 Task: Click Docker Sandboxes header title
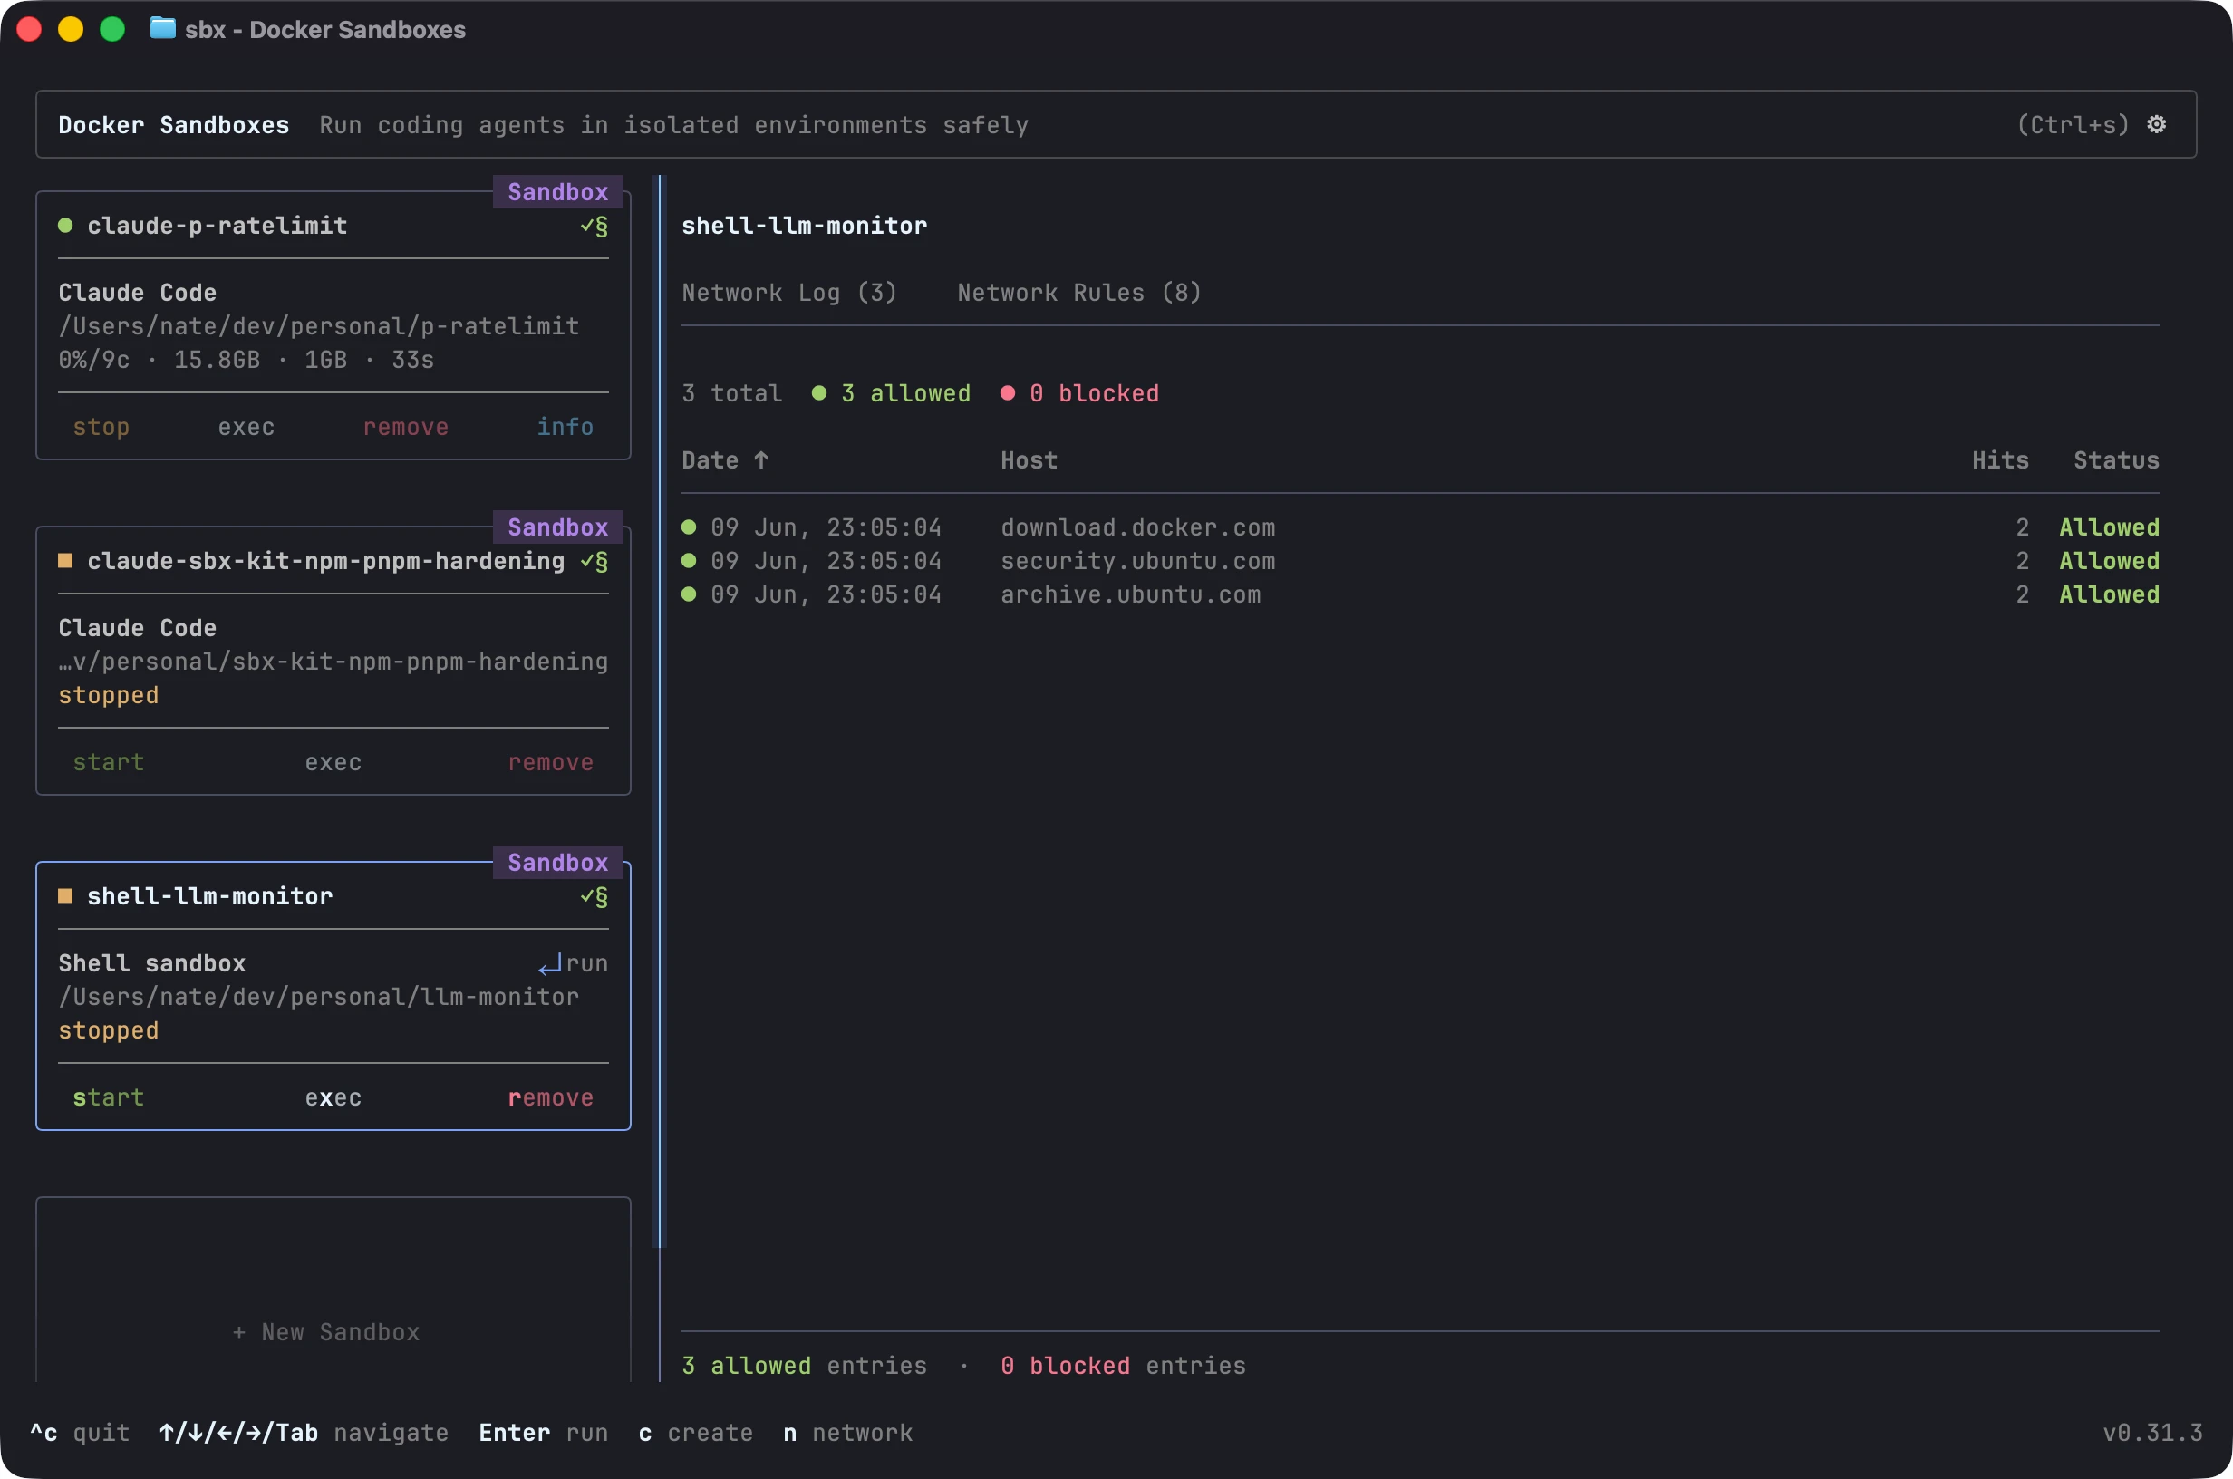(173, 124)
